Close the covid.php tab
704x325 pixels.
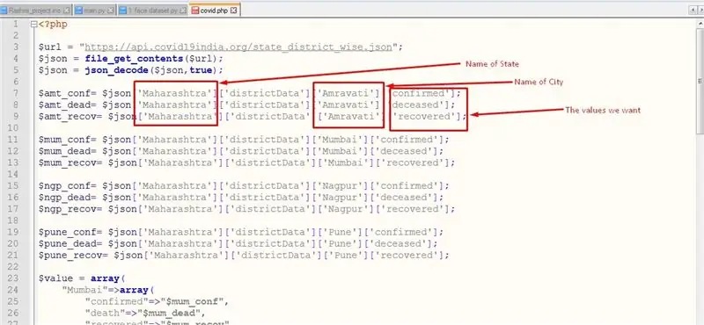pos(233,11)
